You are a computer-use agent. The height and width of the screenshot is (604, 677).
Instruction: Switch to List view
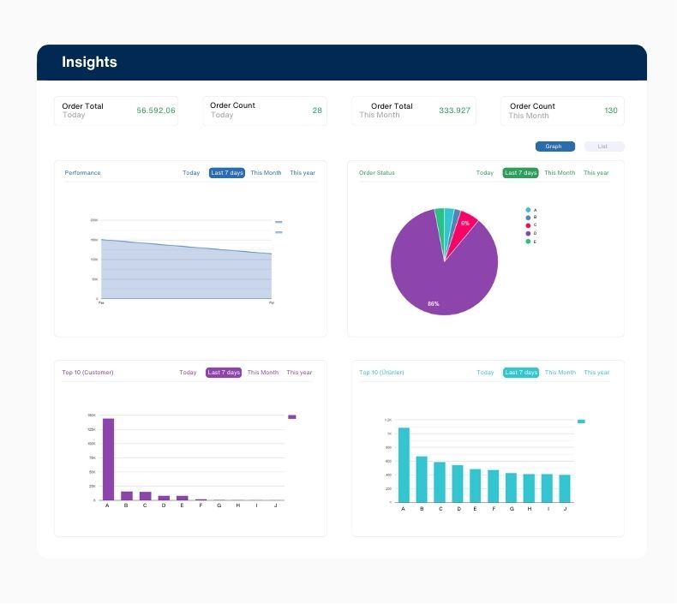pyautogui.click(x=603, y=147)
